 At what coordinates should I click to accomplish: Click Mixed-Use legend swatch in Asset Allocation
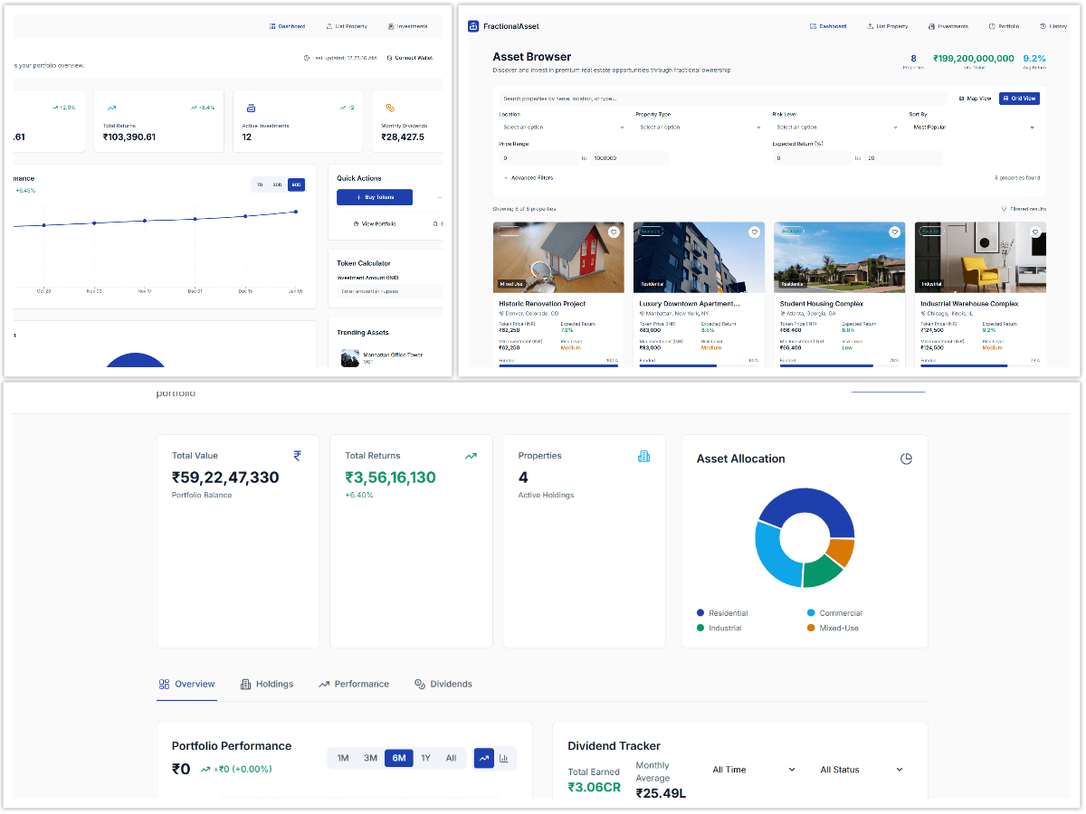[811, 628]
